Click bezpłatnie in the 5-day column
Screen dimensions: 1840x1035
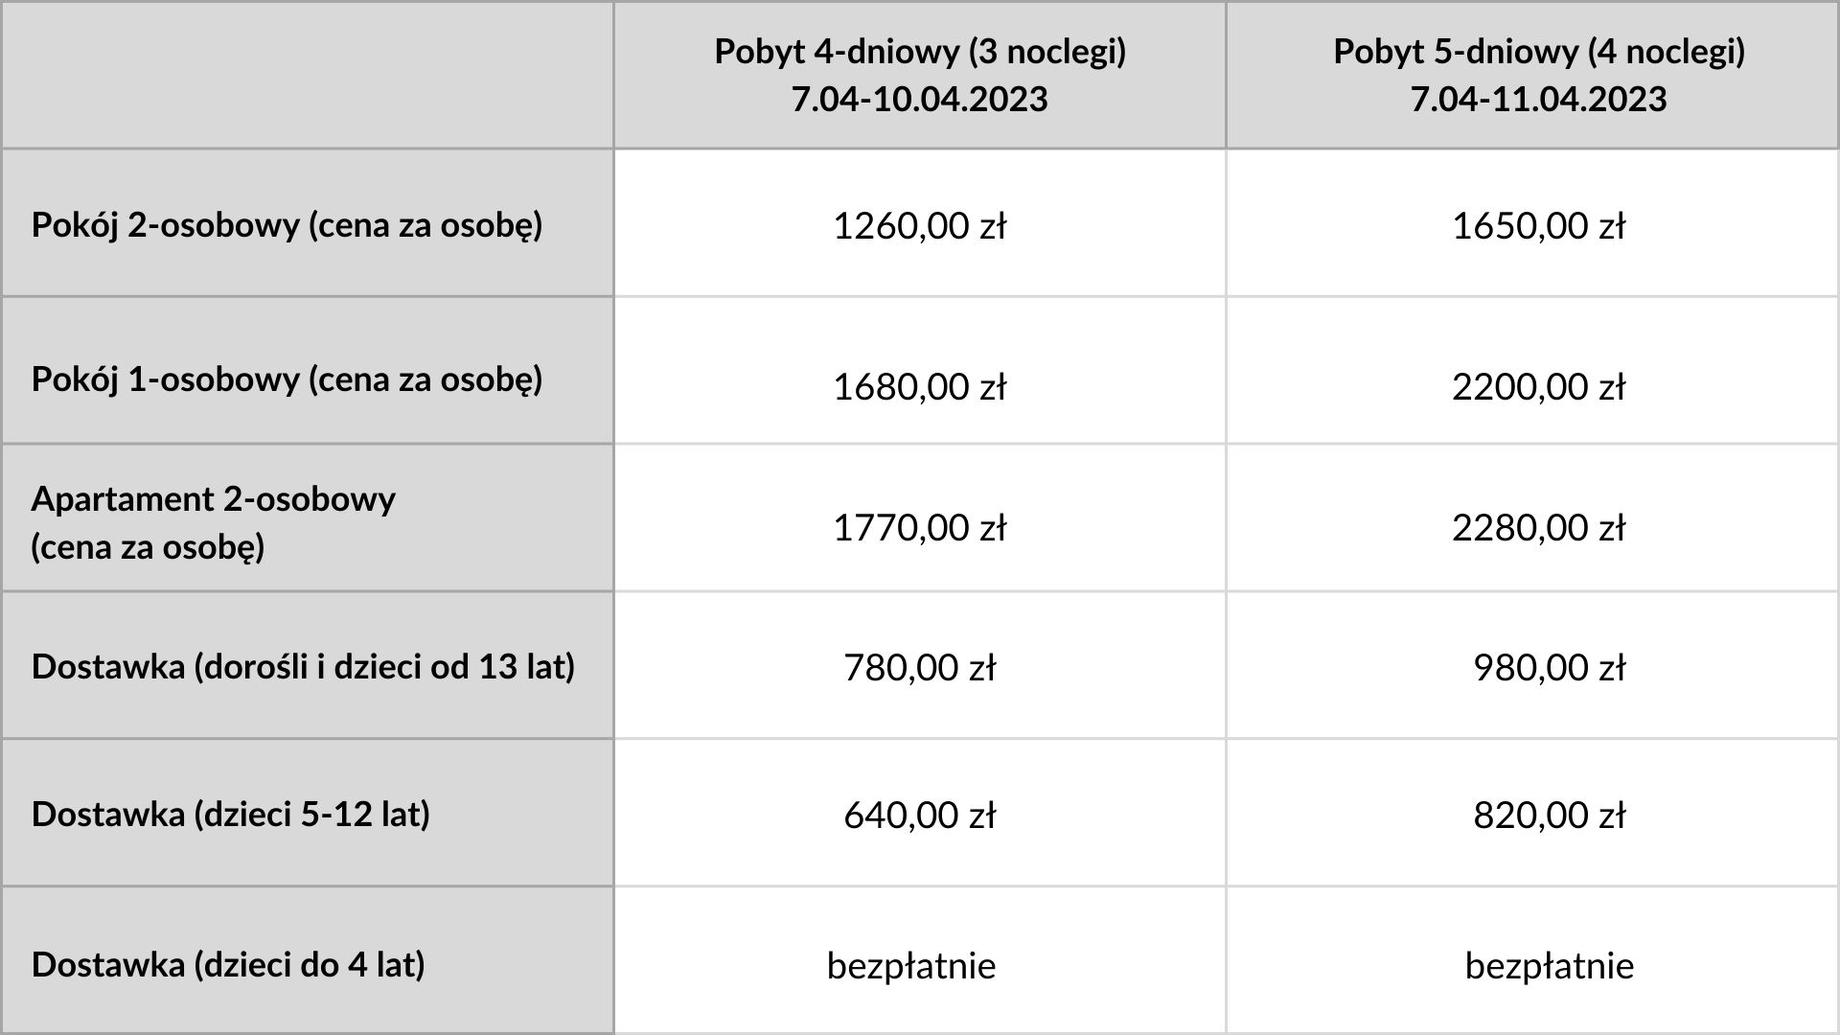coord(1550,964)
